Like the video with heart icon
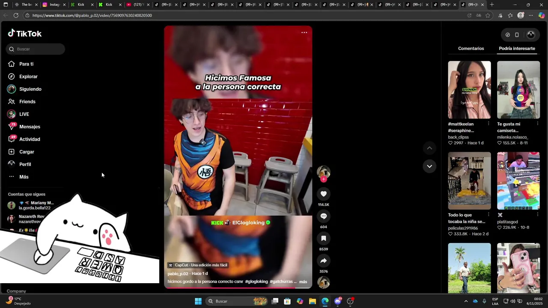The width and height of the screenshot is (548, 308). coord(324,194)
